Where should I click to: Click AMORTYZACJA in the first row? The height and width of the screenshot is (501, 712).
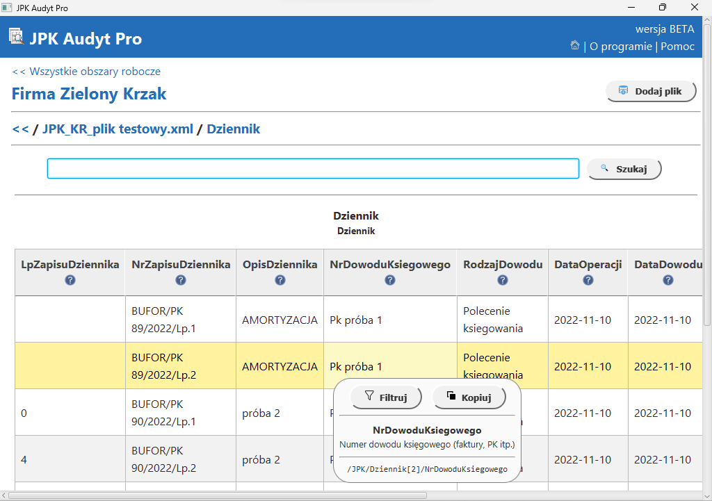coord(280,320)
